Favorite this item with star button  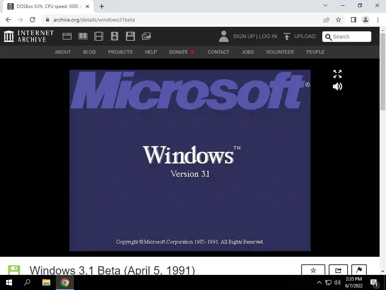coord(313,270)
